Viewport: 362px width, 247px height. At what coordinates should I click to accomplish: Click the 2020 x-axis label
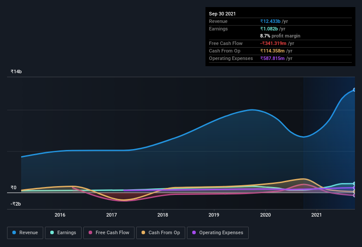265,215
